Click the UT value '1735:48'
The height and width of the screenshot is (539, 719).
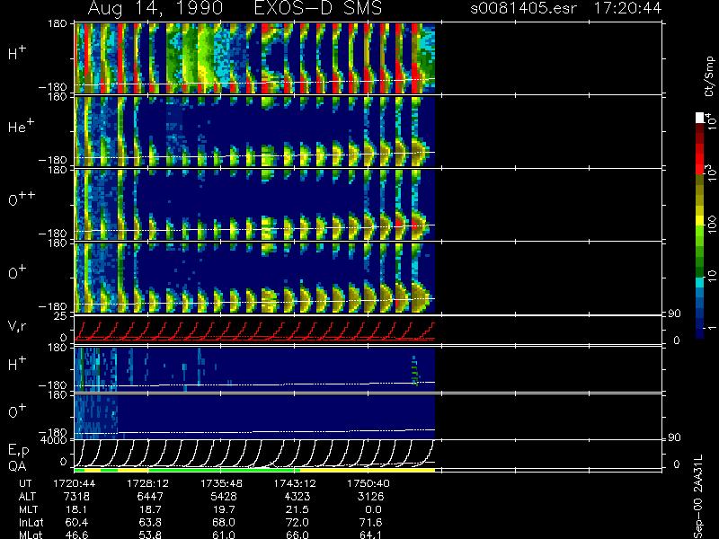click(x=221, y=483)
